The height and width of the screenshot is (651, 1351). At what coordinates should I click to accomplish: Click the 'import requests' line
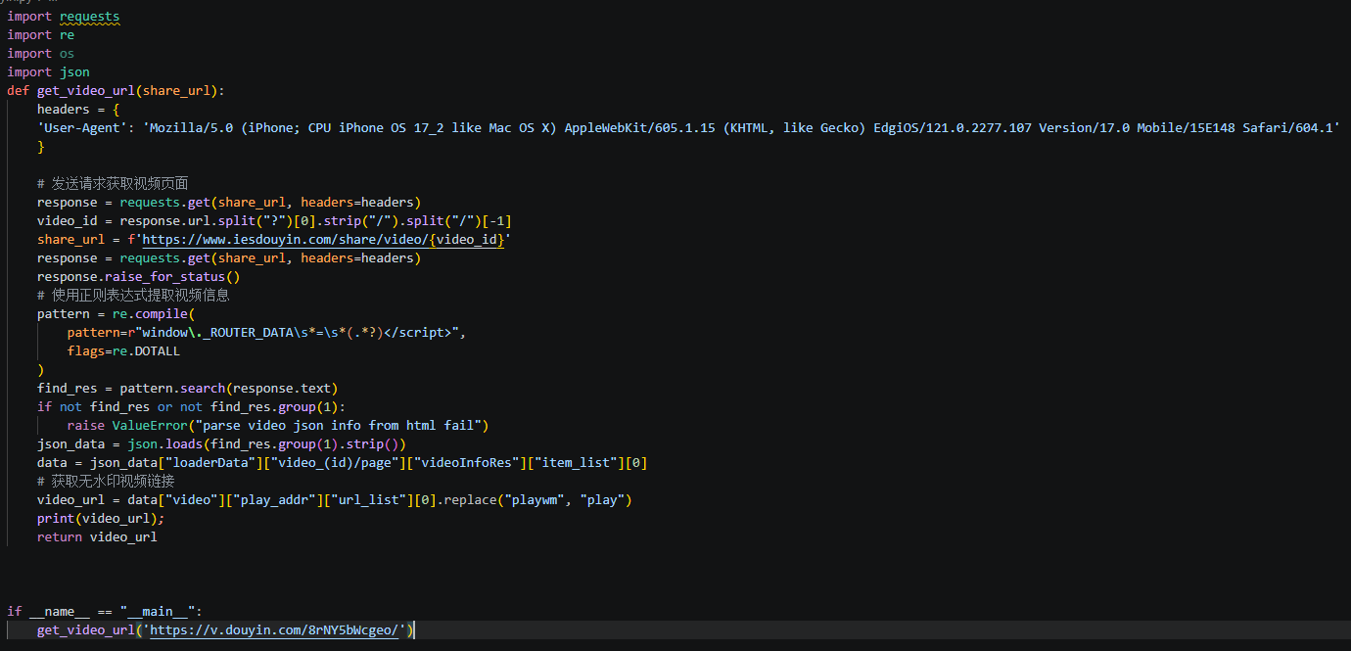click(x=64, y=17)
